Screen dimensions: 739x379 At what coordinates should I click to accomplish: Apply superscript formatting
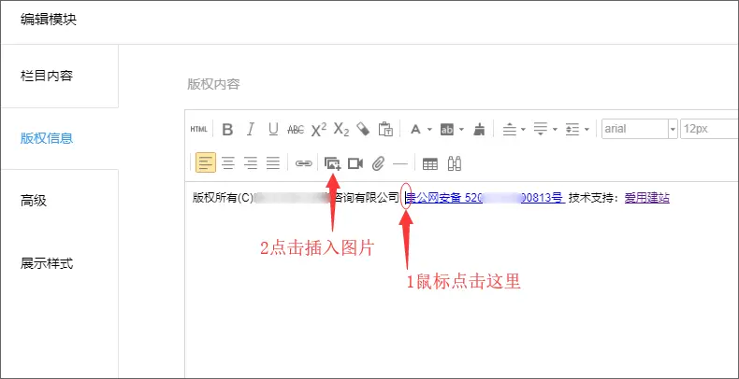tap(319, 129)
